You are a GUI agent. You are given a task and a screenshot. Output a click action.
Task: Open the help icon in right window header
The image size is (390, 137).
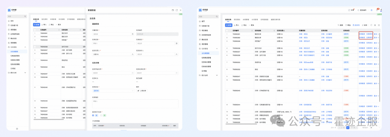pyautogui.click(x=372, y=10)
